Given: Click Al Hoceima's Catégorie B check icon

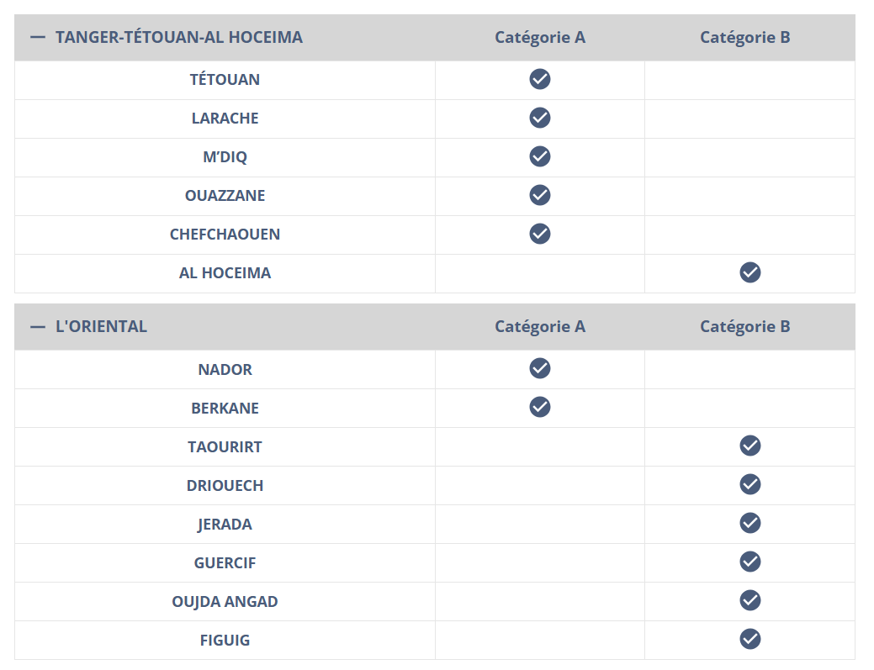Looking at the screenshot, I should pyautogui.click(x=750, y=273).
